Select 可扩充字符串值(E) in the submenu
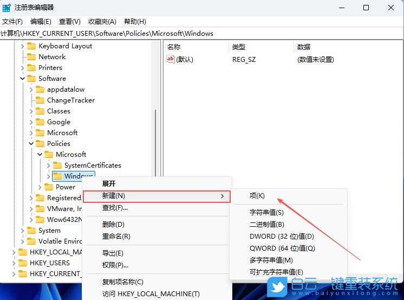 [288, 272]
